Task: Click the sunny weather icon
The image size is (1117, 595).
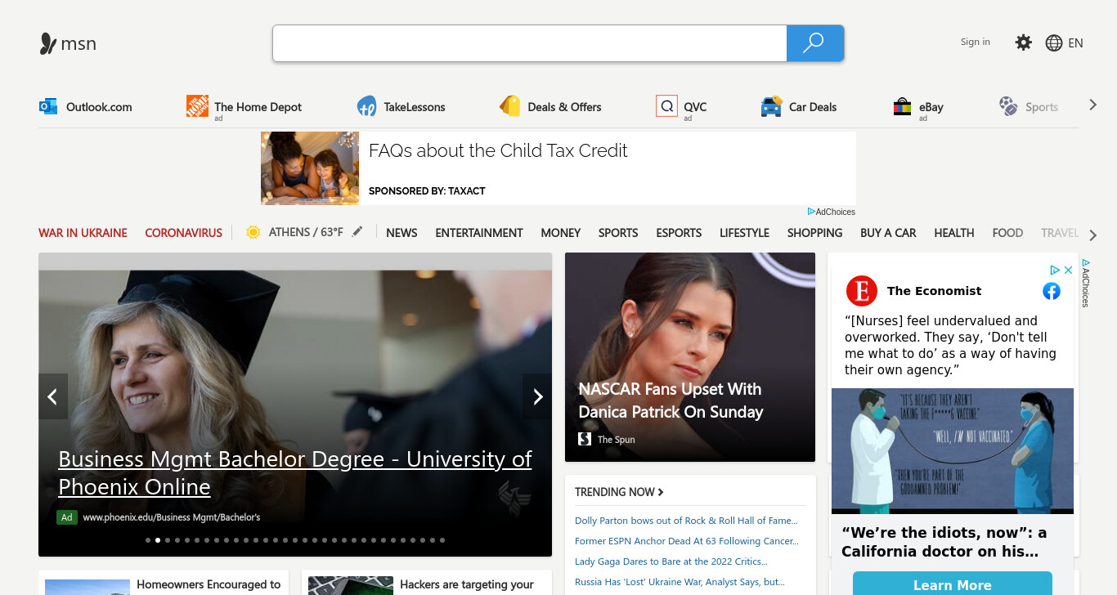Action: coord(253,232)
